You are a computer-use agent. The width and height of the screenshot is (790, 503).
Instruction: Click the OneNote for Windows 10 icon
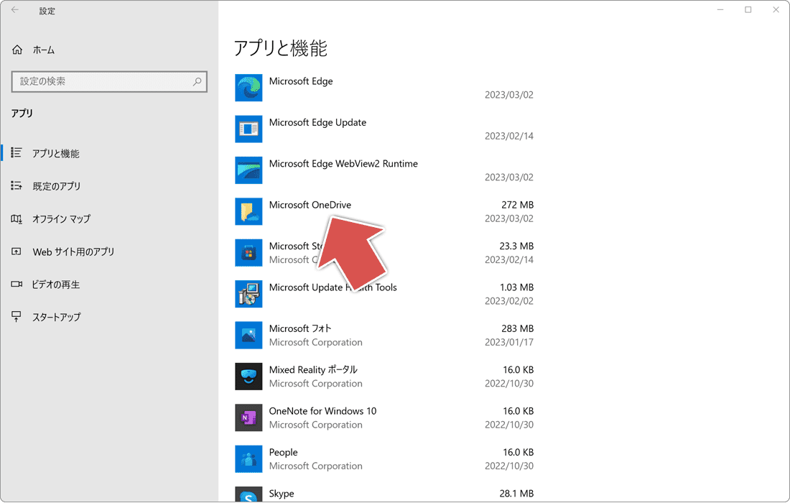tap(248, 417)
